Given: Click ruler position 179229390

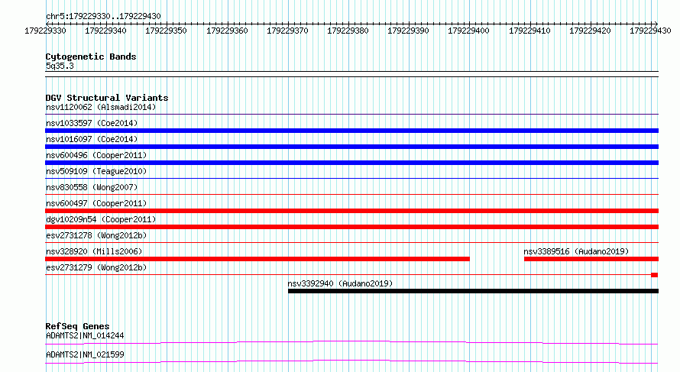Looking at the screenshot, I should [x=408, y=31].
